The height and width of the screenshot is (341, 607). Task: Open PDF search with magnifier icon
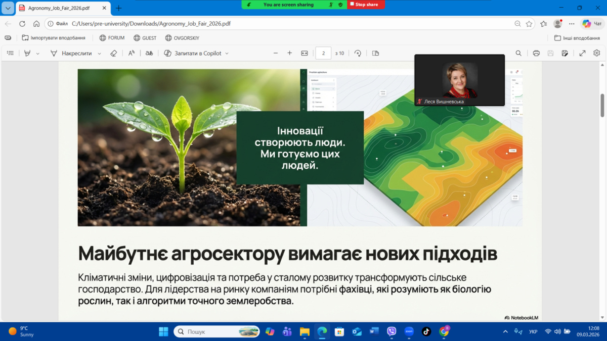518,53
